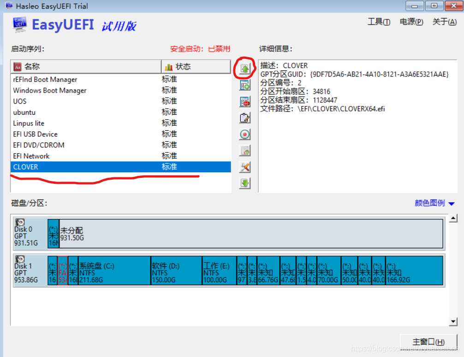Click the 系统盘 (C:) NTFS partition
464x357 pixels.
[x=114, y=271]
